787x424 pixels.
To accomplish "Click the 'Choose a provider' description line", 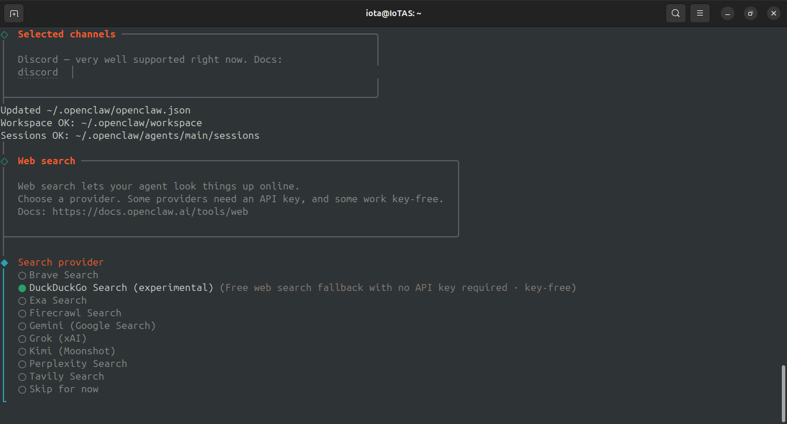I will pyautogui.click(x=231, y=199).
